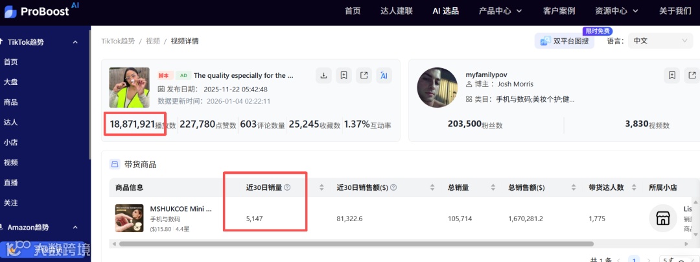The height and width of the screenshot is (262, 700).
Task: Sort the table by 近30日销售额($)
Action: (432, 187)
